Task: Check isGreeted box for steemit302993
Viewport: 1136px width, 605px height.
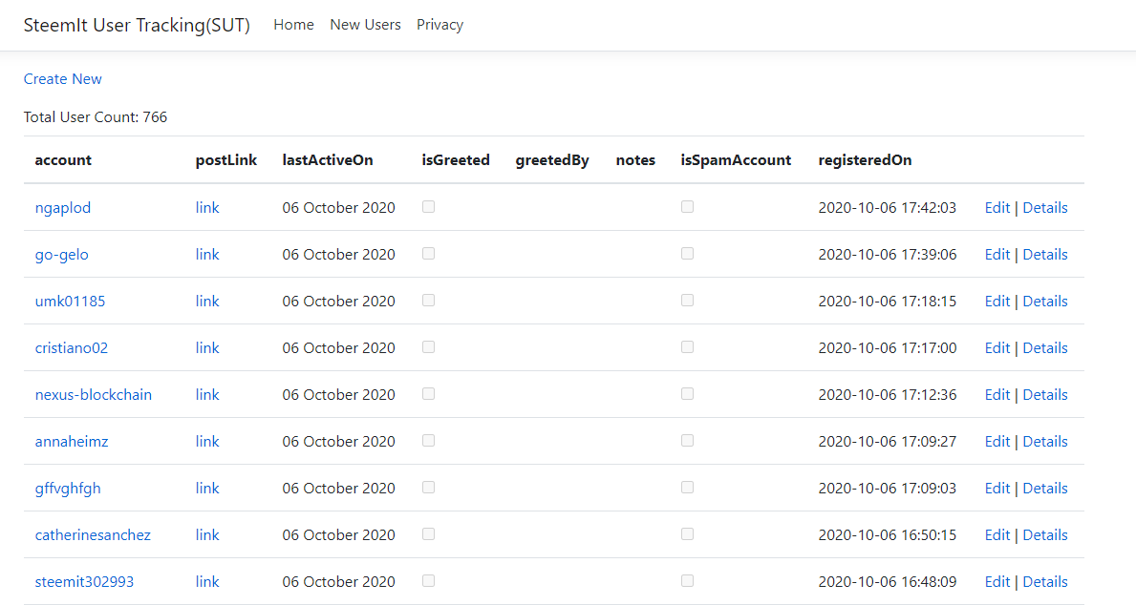Action: pos(428,581)
